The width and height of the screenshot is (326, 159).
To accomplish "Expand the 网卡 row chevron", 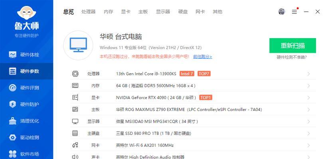I will 308,145.
